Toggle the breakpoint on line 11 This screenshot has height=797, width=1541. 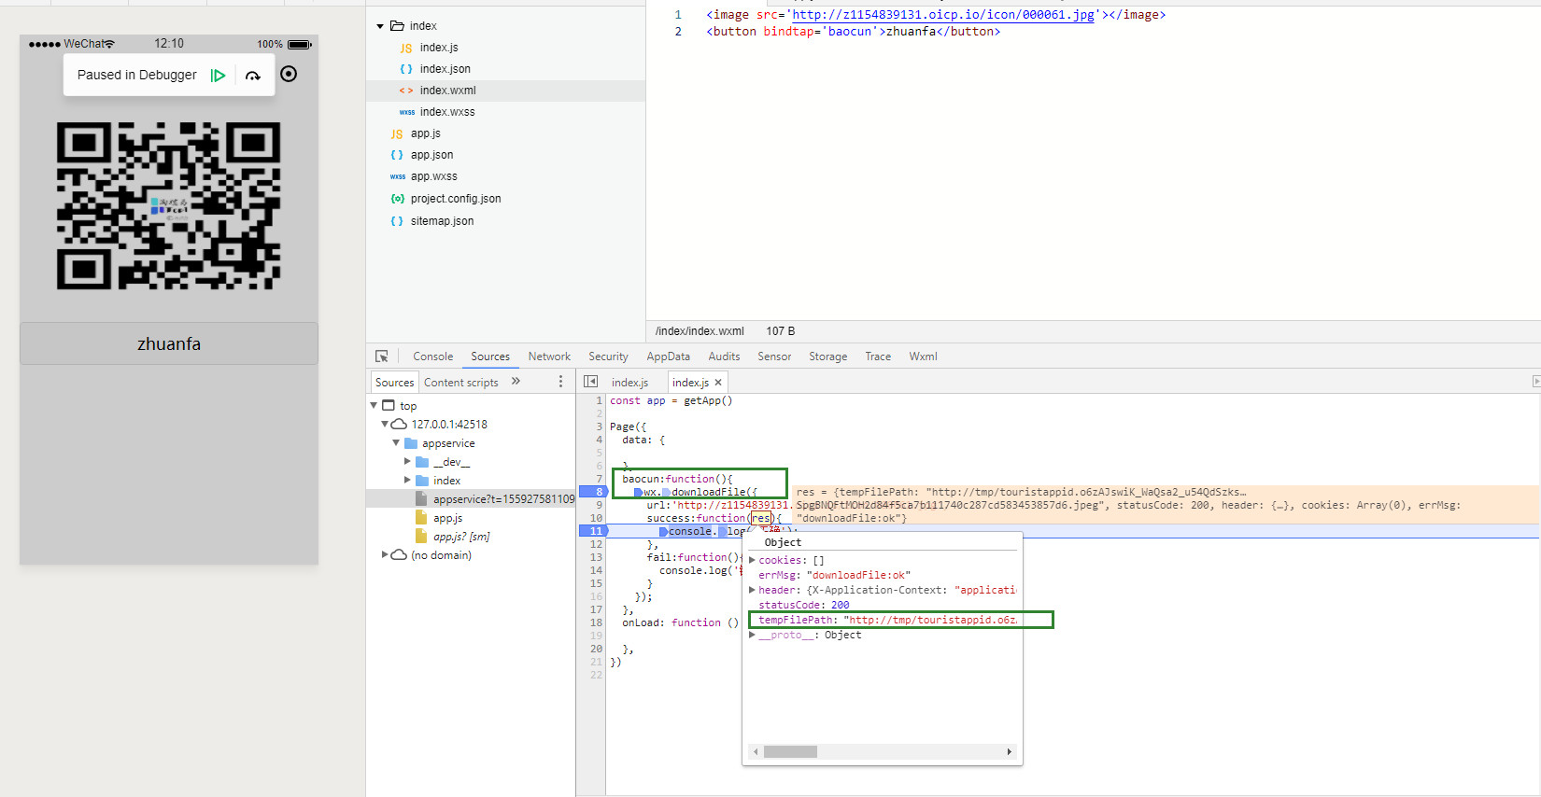click(593, 531)
